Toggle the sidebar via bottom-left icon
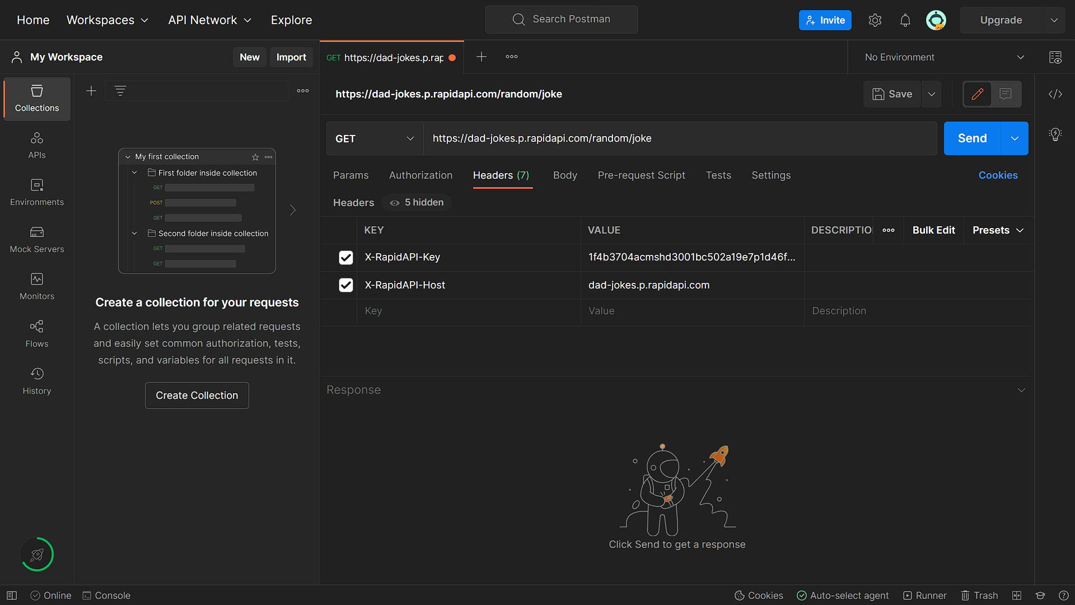The image size is (1075, 605). (x=12, y=595)
